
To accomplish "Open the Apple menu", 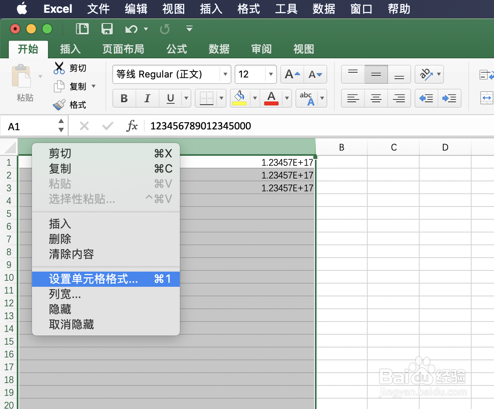I will pos(22,8).
